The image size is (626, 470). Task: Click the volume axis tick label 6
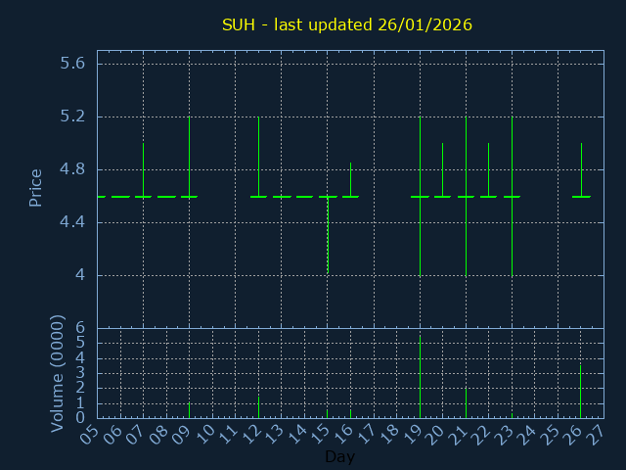(82, 328)
